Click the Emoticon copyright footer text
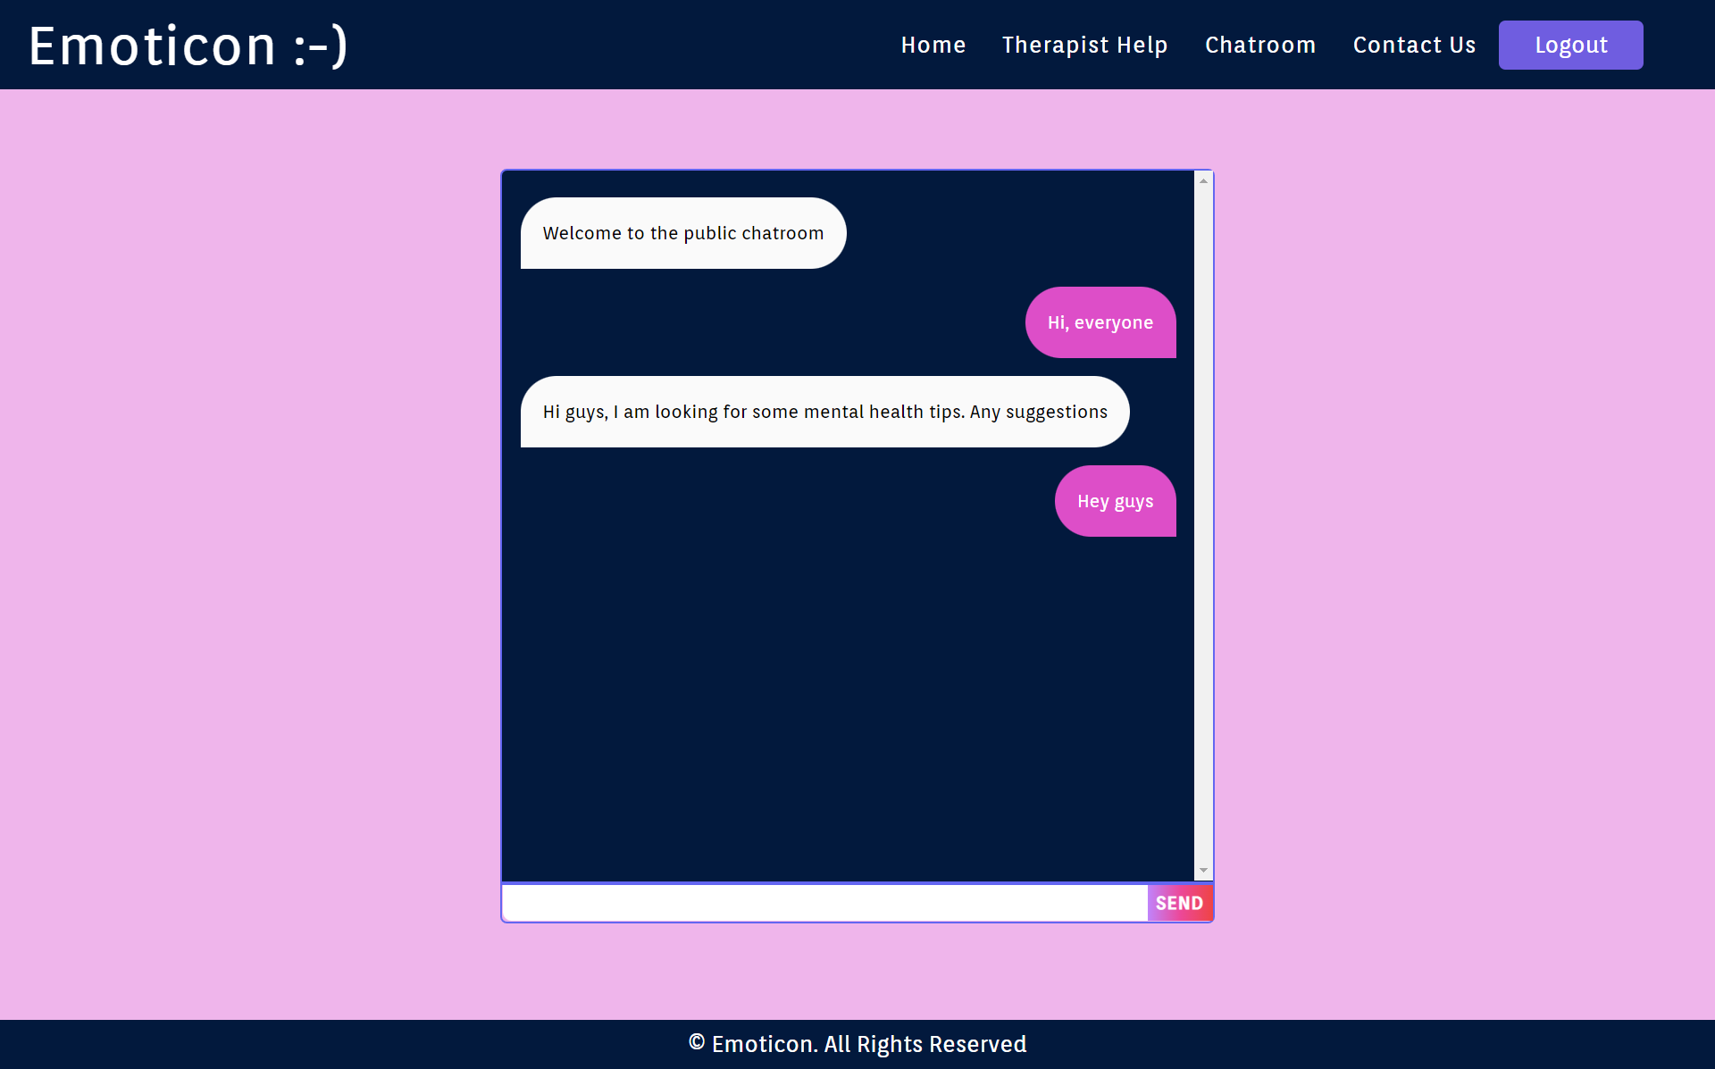The image size is (1715, 1069). 869,1044
